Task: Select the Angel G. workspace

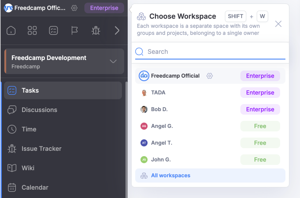Action: 210,126
